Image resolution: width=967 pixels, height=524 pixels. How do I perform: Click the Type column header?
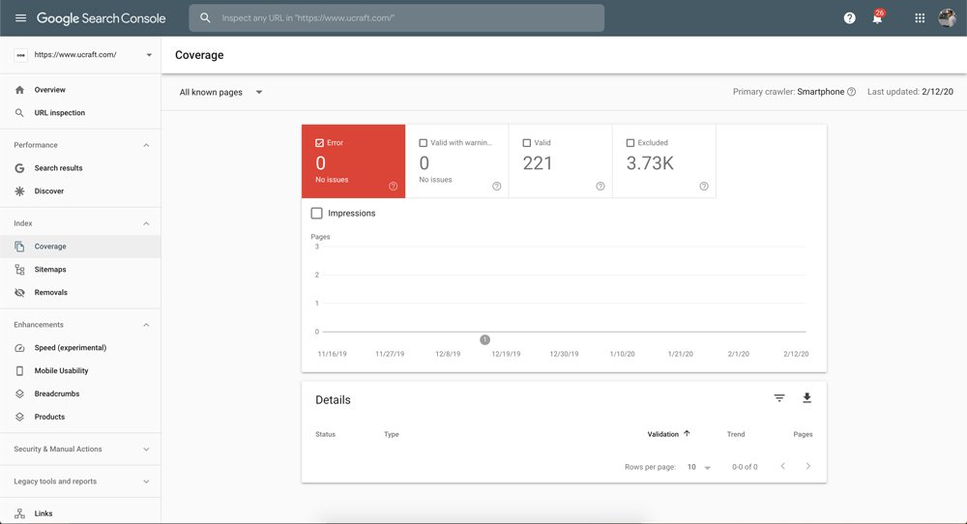(391, 435)
